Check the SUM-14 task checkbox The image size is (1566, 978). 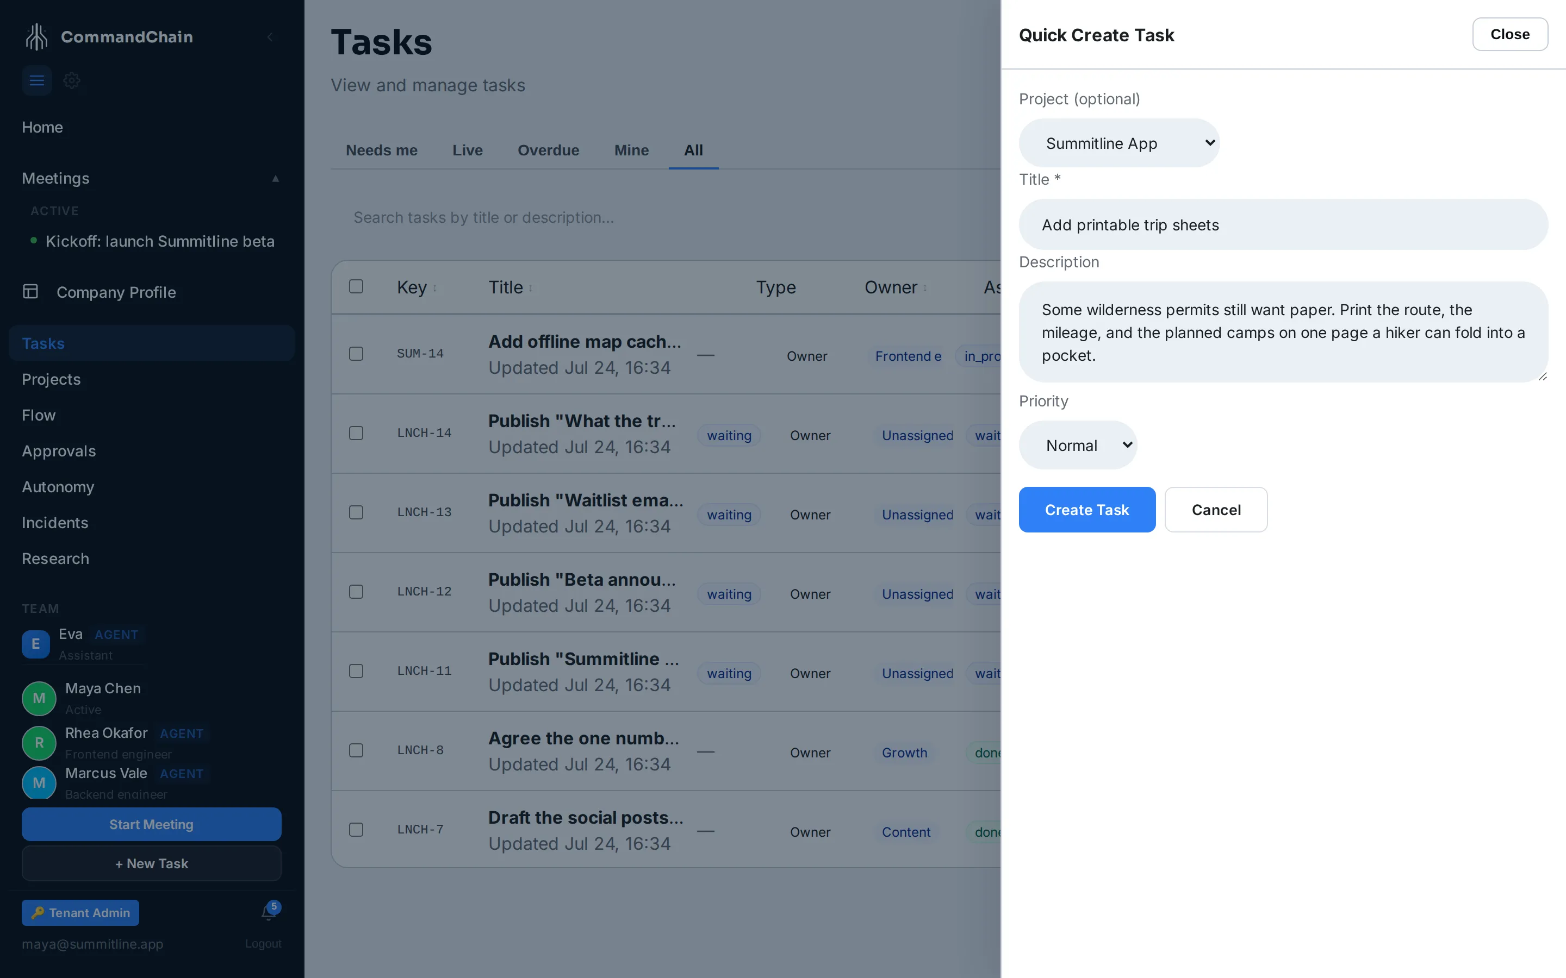click(x=356, y=354)
